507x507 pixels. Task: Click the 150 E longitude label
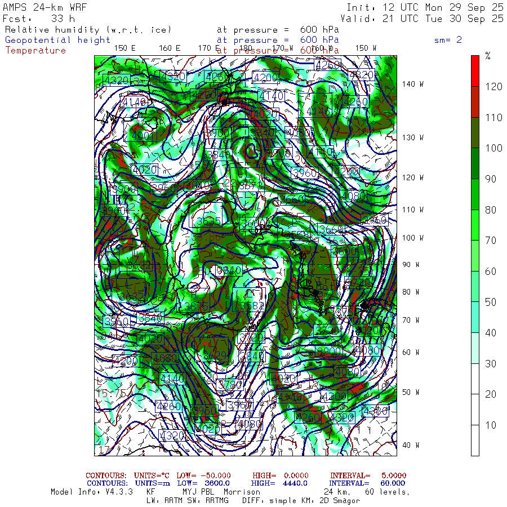(124, 48)
